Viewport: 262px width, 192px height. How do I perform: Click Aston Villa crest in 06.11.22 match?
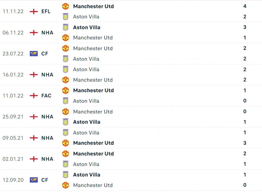click(65, 27)
